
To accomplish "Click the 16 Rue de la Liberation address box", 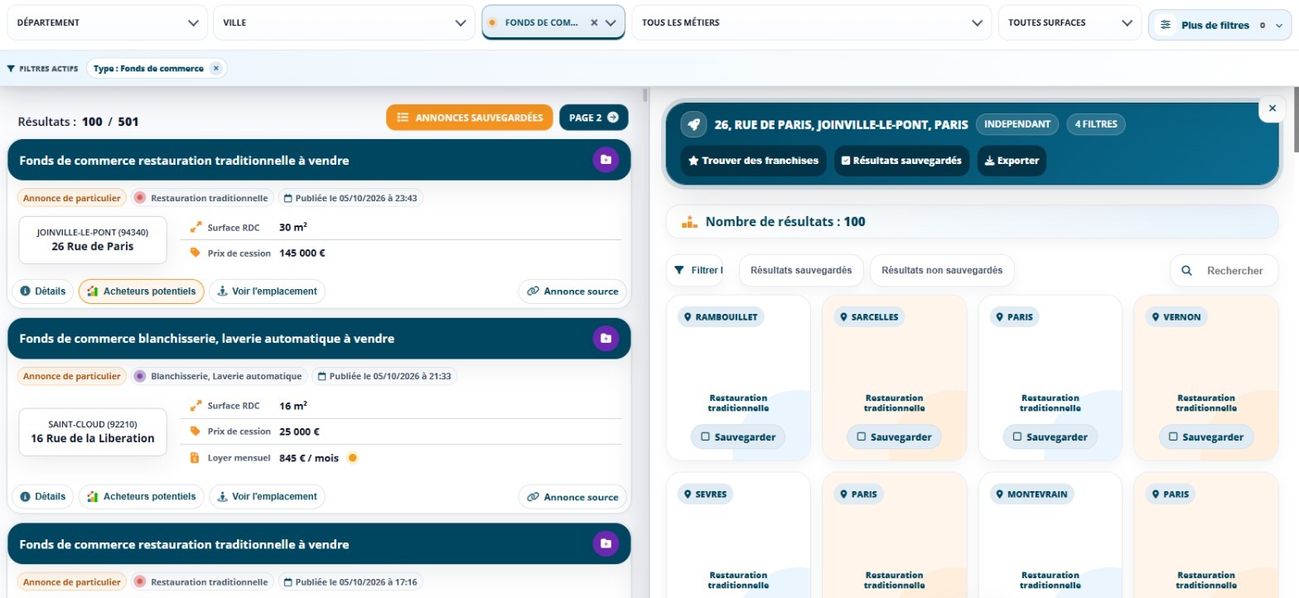I will point(93,432).
